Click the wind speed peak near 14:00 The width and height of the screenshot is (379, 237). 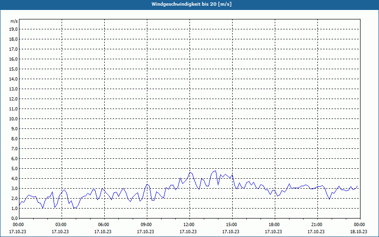(x=215, y=171)
